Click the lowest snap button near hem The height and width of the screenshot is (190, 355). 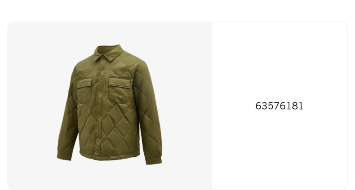(98, 139)
